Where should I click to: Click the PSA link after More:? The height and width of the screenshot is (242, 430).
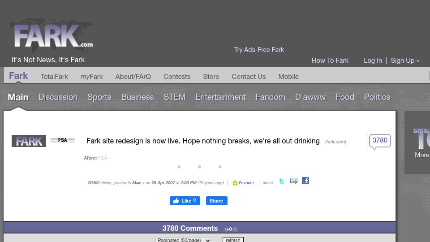(103, 158)
